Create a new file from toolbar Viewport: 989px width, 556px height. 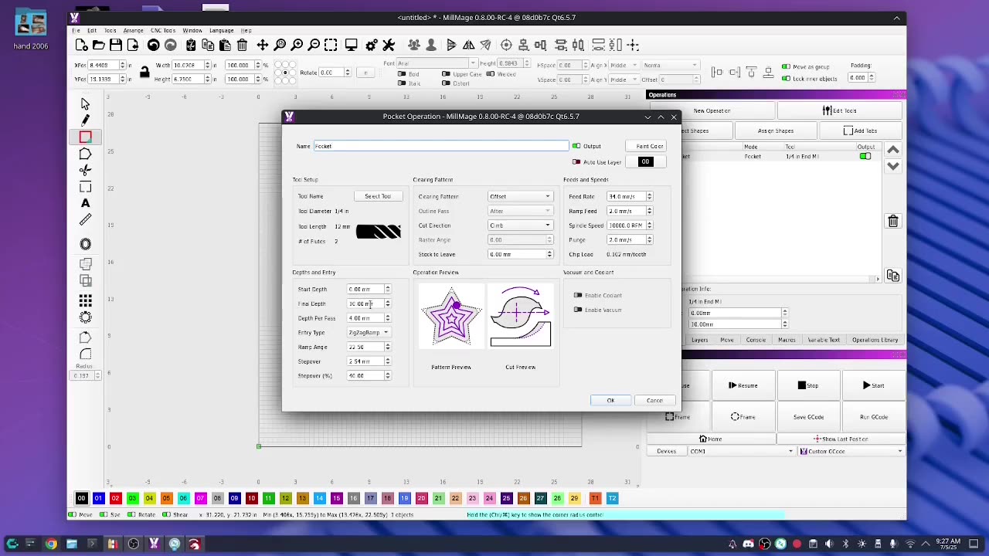click(81, 46)
